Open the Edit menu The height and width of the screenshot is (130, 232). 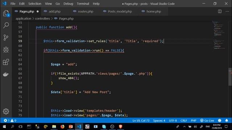(x=22, y=4)
